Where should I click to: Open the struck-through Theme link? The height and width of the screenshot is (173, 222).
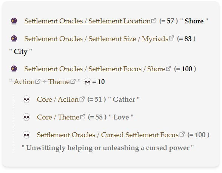59,82
